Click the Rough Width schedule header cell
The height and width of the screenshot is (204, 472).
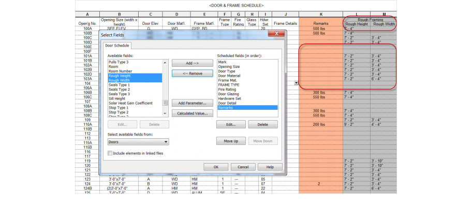click(384, 24)
